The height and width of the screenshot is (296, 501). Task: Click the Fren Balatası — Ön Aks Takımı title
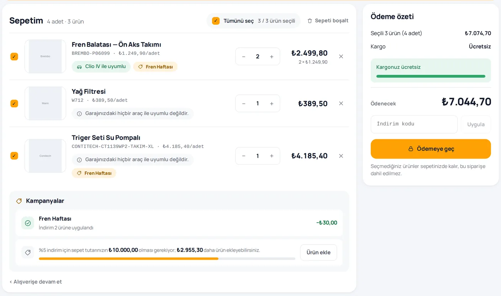point(116,45)
